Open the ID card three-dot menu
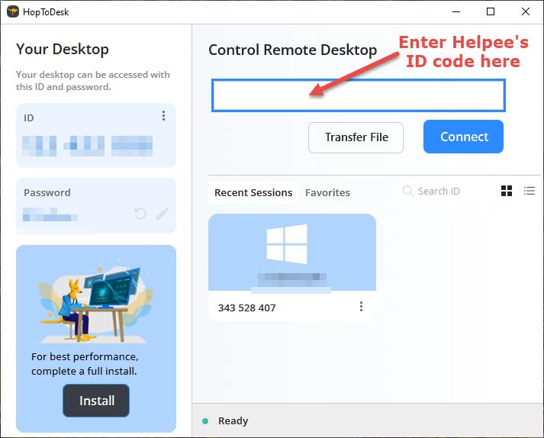Screen dimensions: 544x438 click(163, 115)
